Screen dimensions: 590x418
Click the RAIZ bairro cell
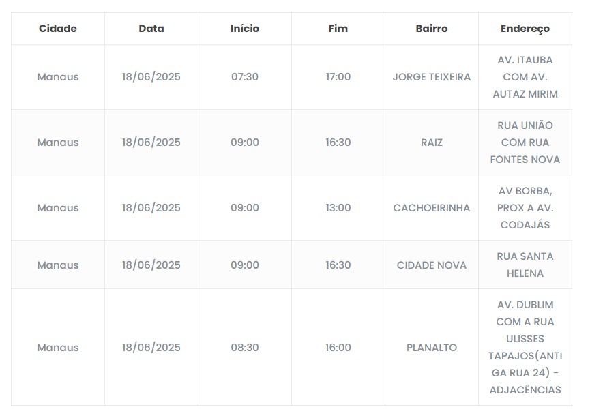(x=432, y=143)
